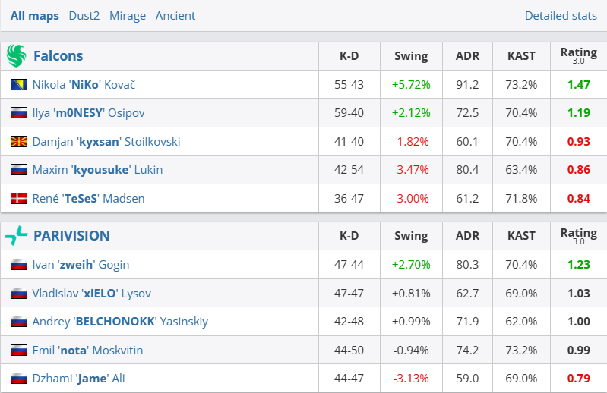
Task: Open Maxim 'kyousuke' Lukin's profile
Action: (97, 170)
